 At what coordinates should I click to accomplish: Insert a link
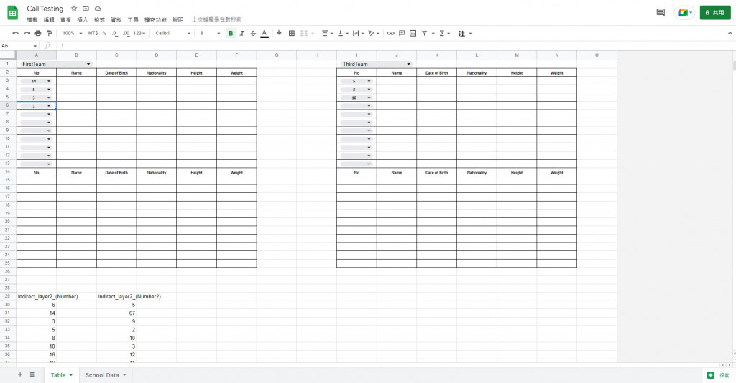point(390,33)
